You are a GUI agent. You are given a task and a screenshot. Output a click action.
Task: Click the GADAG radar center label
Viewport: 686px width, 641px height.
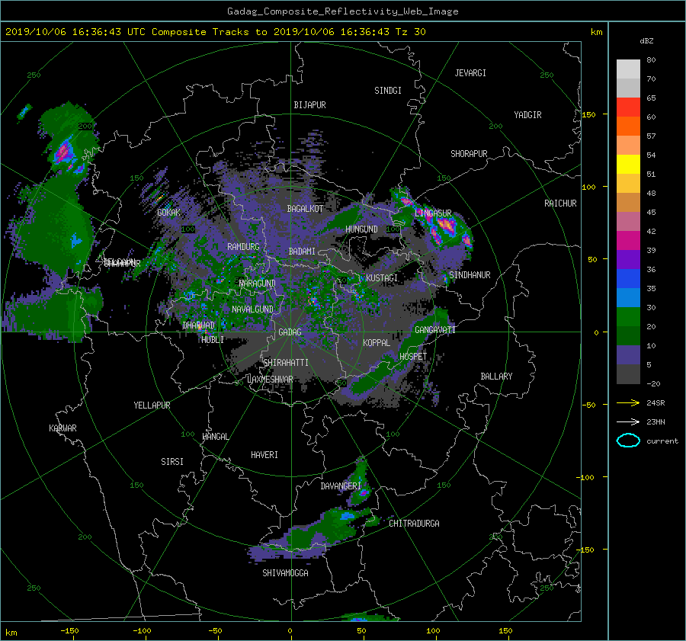(290, 332)
